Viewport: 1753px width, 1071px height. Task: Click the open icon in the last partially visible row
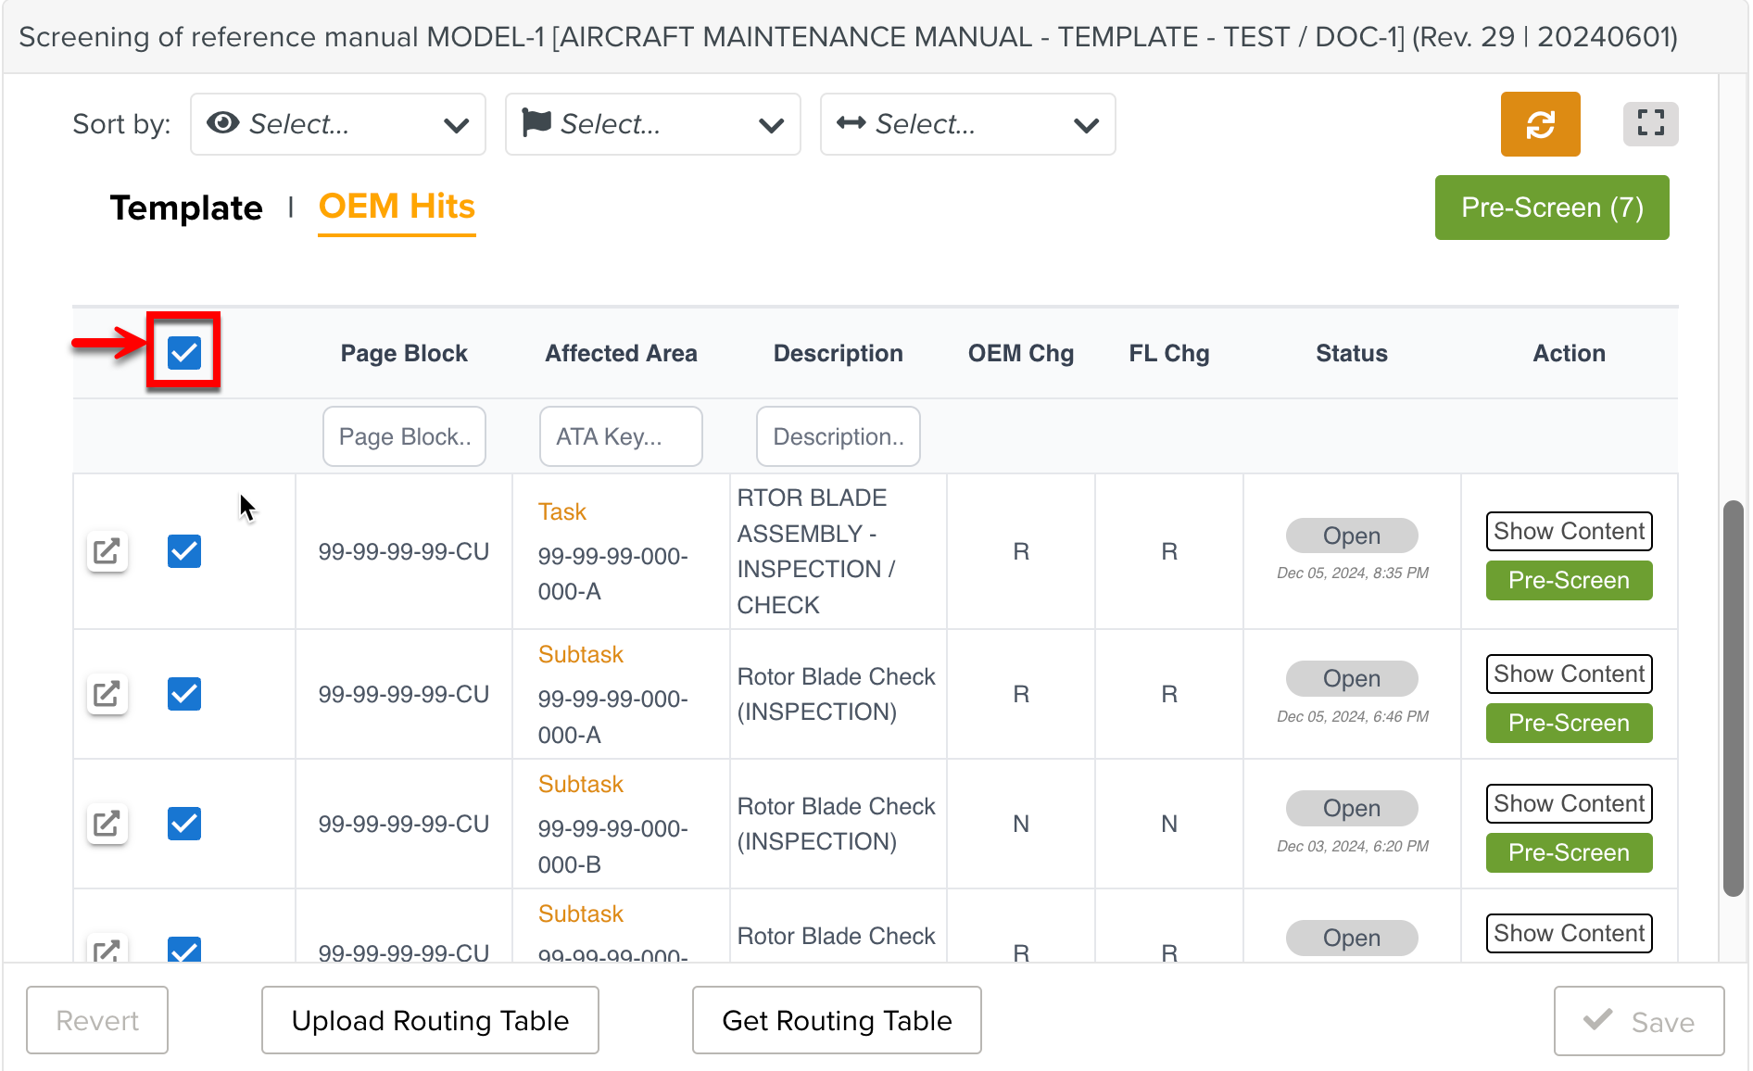click(107, 950)
